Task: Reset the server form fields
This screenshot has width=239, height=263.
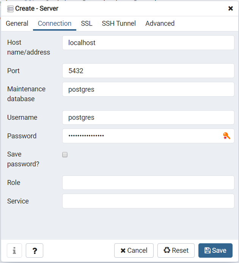Action: 176,250
